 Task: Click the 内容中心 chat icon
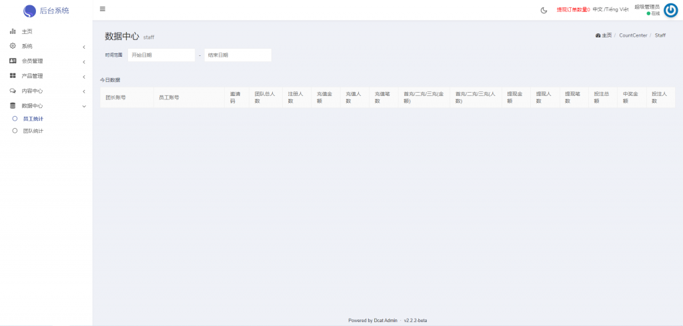(x=13, y=91)
